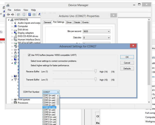Switch to the Details tab
The height and width of the screenshot is (125, 155).
pyautogui.click(x=77, y=22)
